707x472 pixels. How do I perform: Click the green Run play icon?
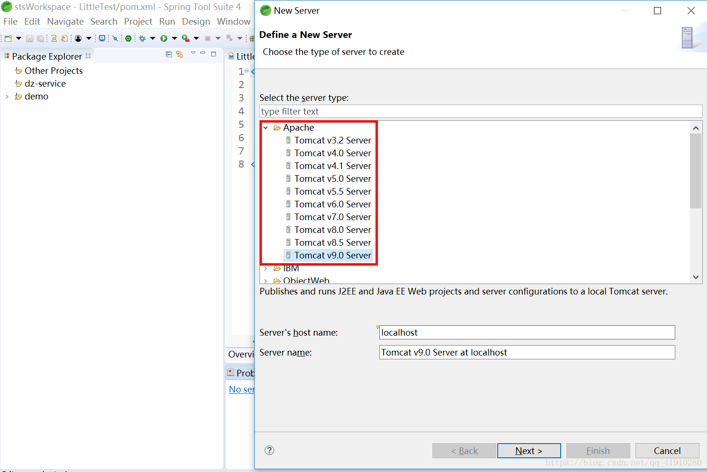(164, 38)
